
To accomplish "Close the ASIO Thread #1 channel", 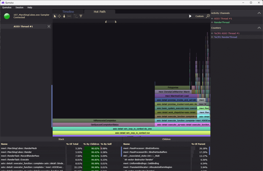I will pyautogui.click(x=49, y=27).
